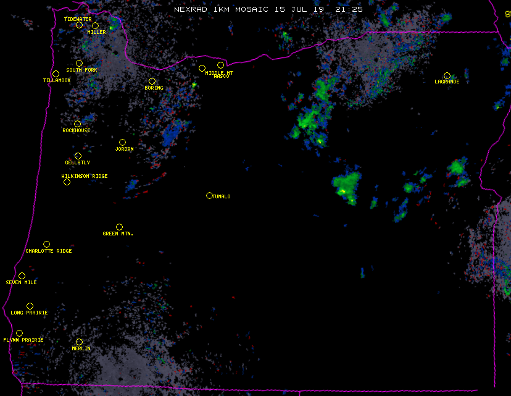Click the Gellatly station circle marker

(78, 156)
